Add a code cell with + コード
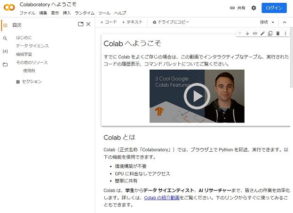Image resolution: width=293 pixels, height=213 pixels. point(108,22)
